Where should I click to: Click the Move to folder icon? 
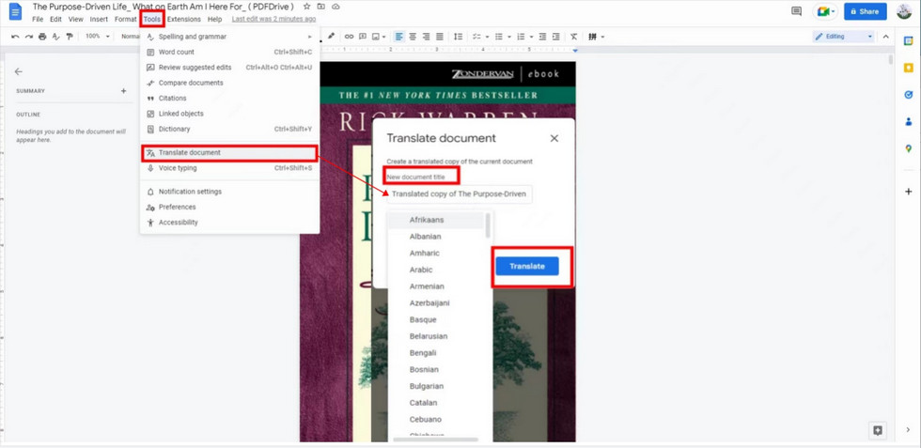click(321, 7)
